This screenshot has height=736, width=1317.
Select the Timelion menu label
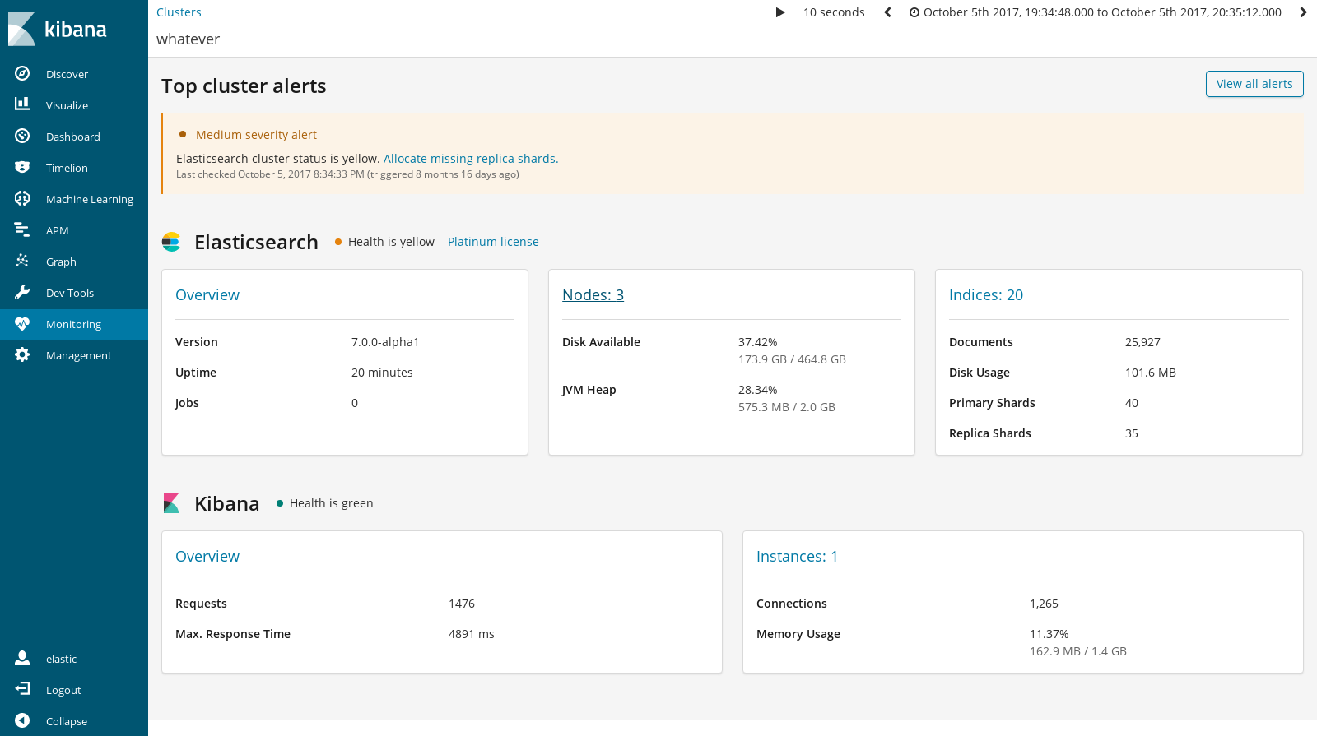click(x=67, y=168)
